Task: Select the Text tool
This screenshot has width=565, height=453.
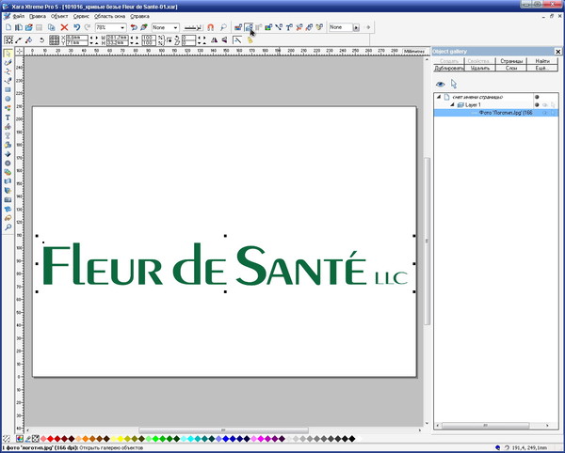Action: click(8, 117)
